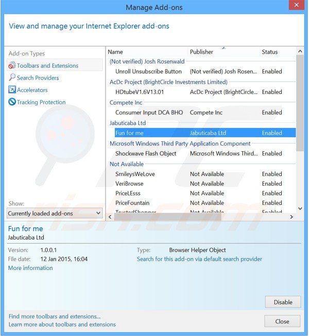Open the More information link
The width and height of the screenshot is (309, 336).
tap(30, 268)
